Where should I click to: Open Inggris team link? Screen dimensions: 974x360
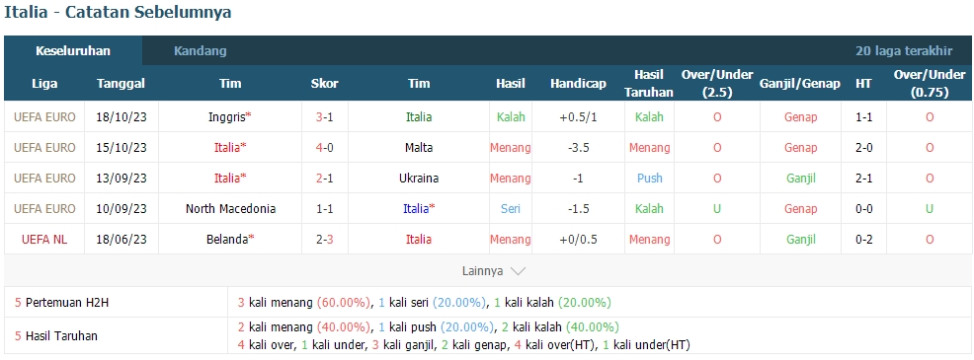coord(228,116)
